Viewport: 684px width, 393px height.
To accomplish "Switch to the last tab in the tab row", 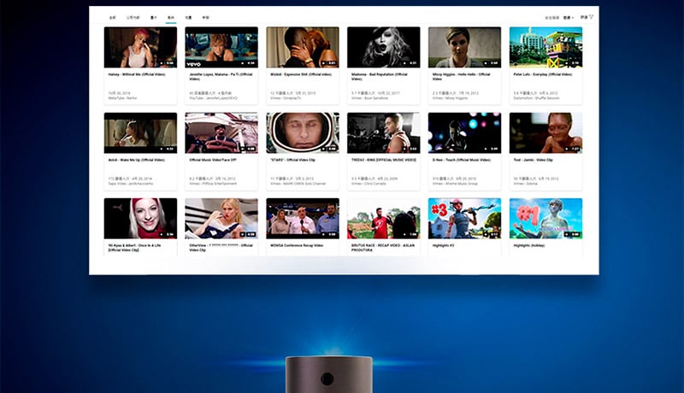I will 205,18.
